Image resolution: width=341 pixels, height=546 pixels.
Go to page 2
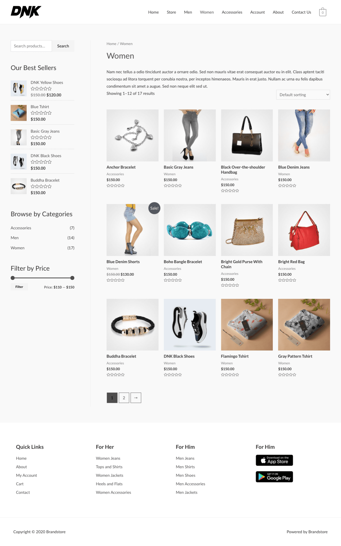(x=124, y=398)
